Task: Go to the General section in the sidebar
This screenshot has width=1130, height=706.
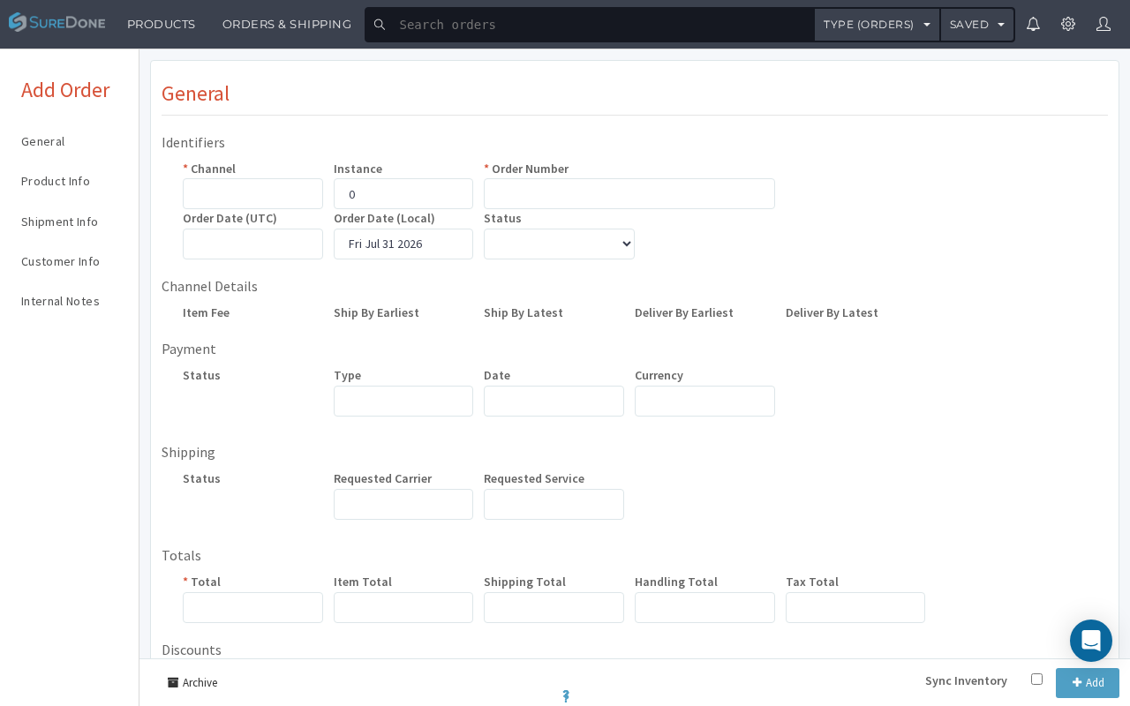Action: [x=43, y=141]
